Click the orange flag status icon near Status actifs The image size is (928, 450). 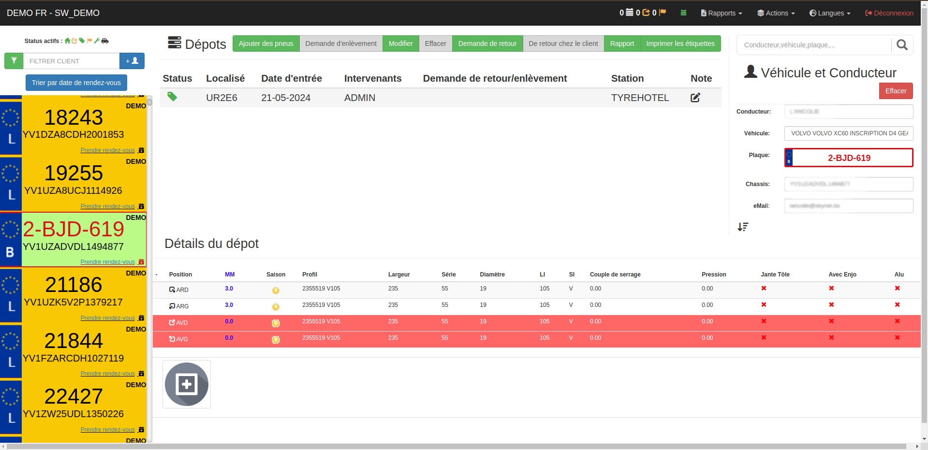(x=89, y=41)
